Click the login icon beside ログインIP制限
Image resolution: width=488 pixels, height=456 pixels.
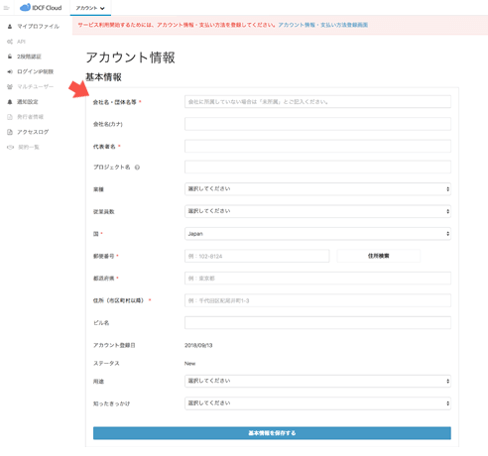10,71
